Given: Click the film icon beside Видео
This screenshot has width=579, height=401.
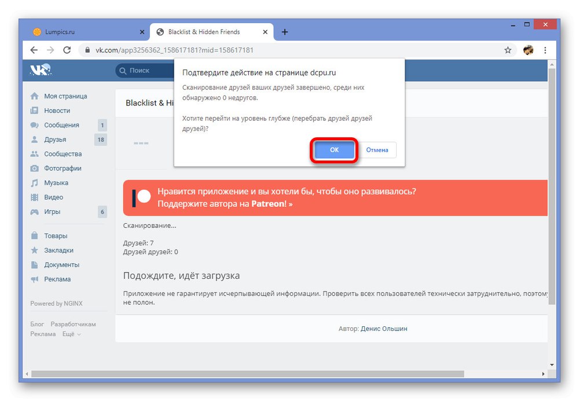Looking at the screenshot, I should [x=34, y=197].
